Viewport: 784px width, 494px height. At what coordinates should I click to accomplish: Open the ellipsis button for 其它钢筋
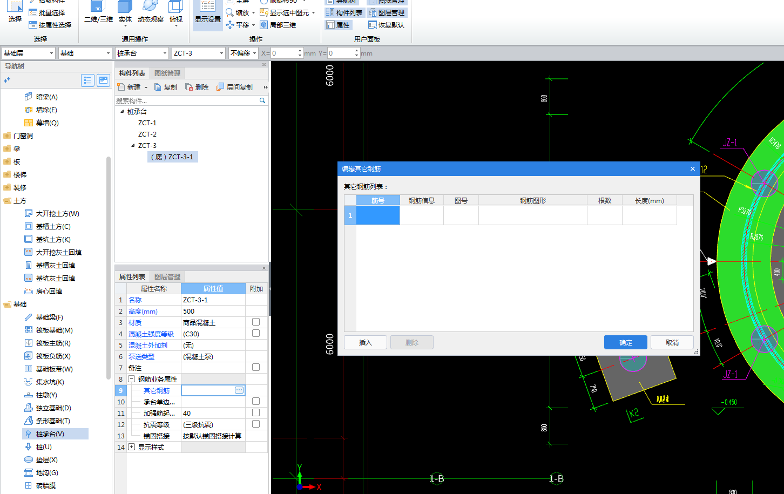[239, 390]
